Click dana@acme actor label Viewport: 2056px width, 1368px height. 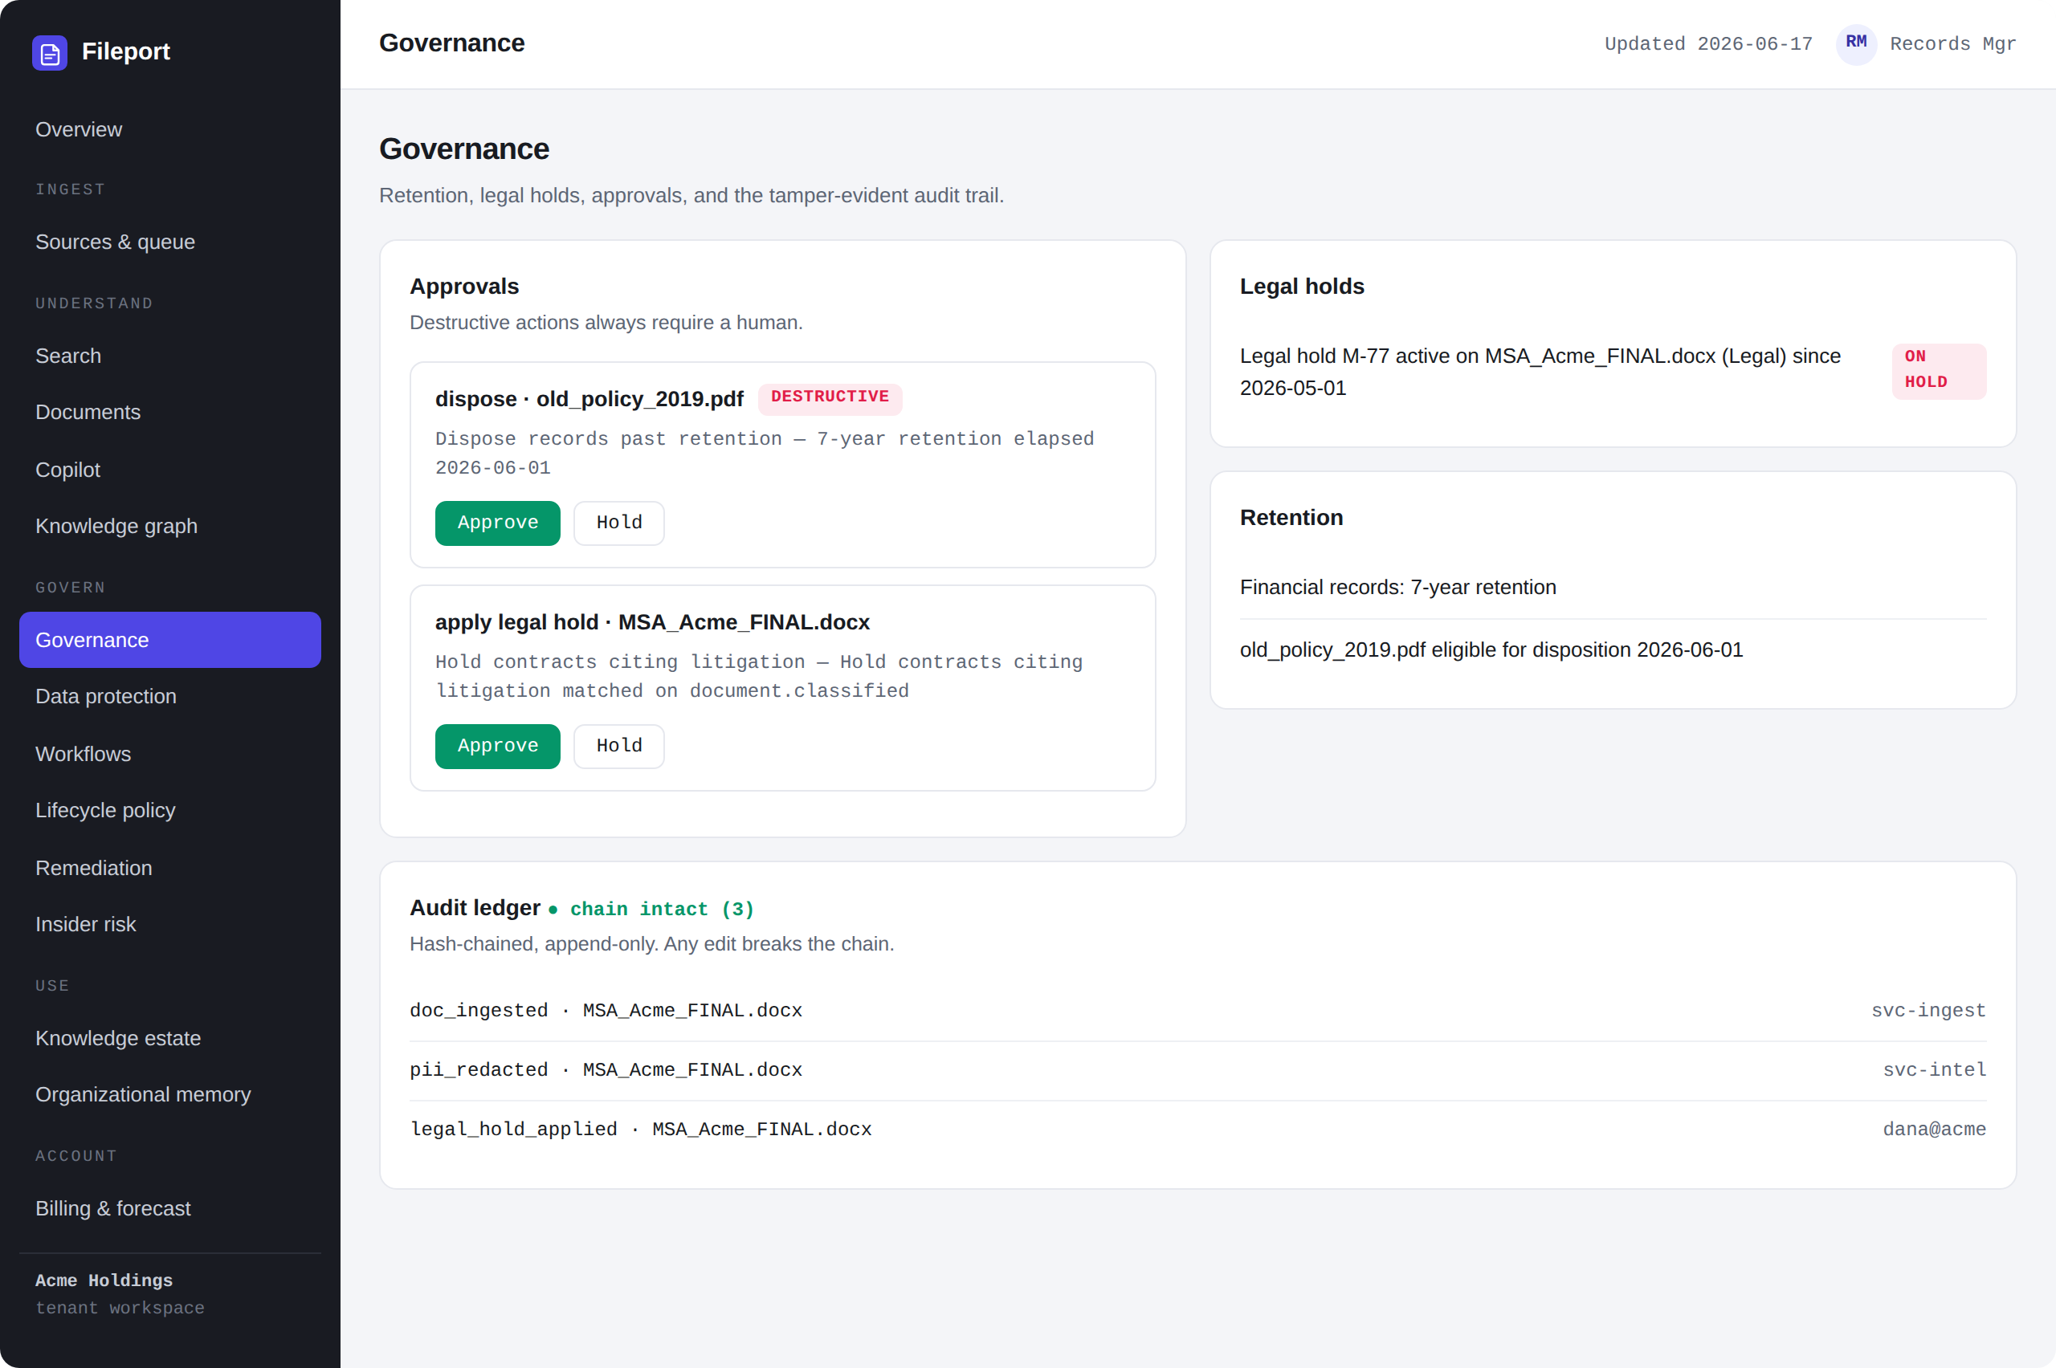(1935, 1129)
